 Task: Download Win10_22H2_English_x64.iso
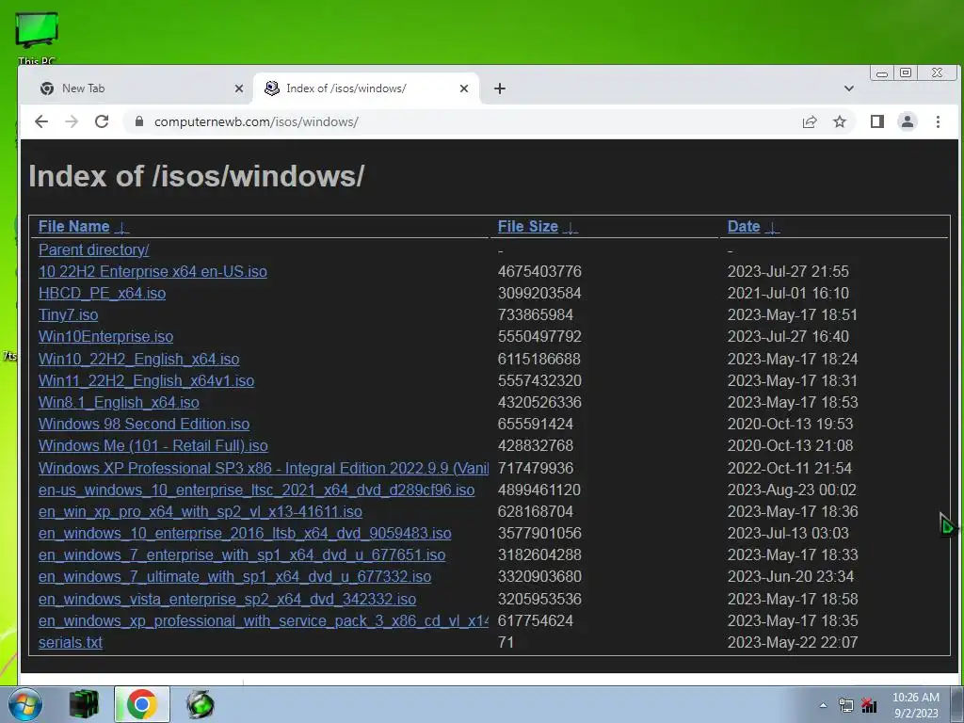pos(139,359)
